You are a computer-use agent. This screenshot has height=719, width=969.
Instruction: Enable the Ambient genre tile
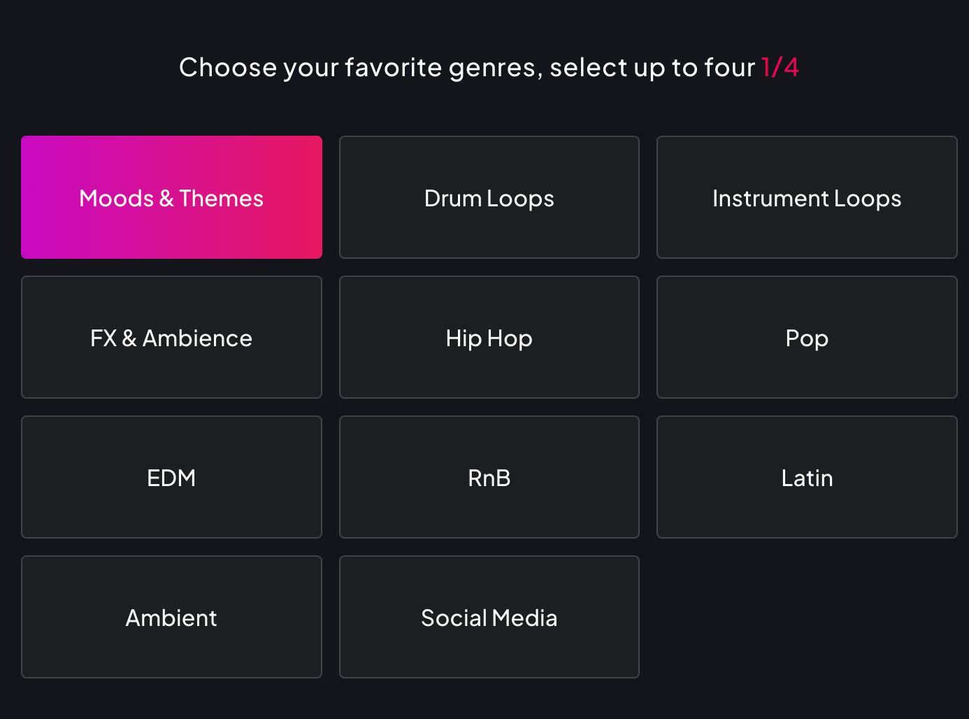(171, 618)
